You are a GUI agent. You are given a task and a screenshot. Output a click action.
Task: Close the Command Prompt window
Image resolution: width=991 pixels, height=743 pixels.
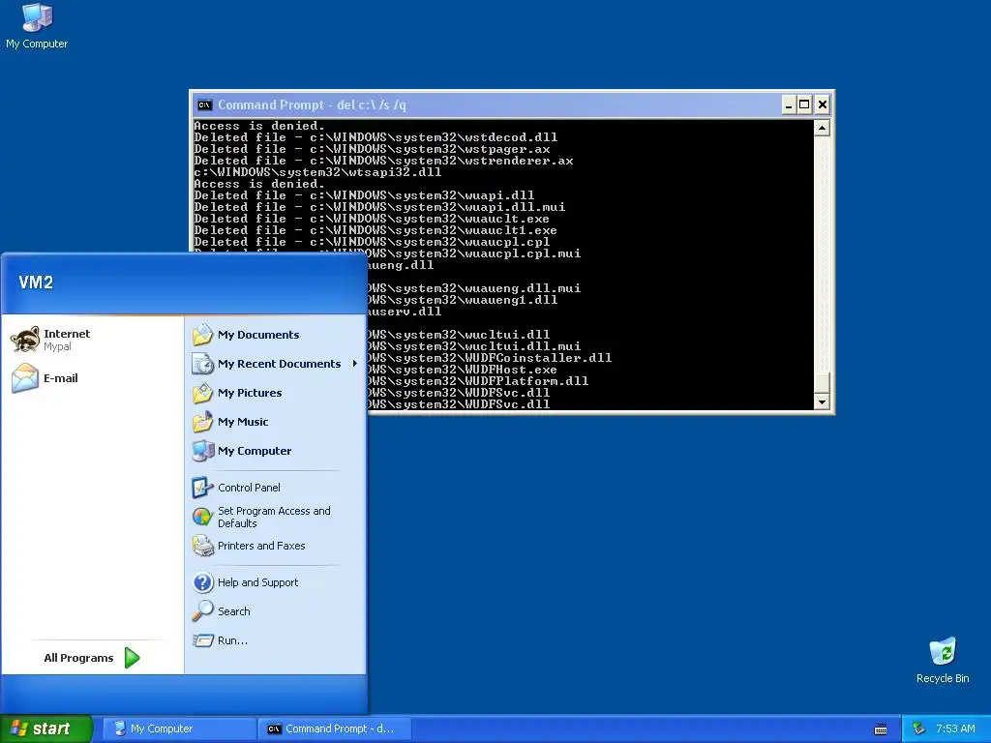click(x=822, y=104)
